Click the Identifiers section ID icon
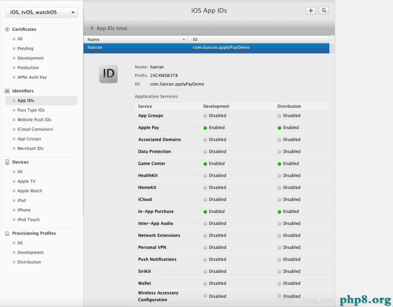 coord(7,91)
